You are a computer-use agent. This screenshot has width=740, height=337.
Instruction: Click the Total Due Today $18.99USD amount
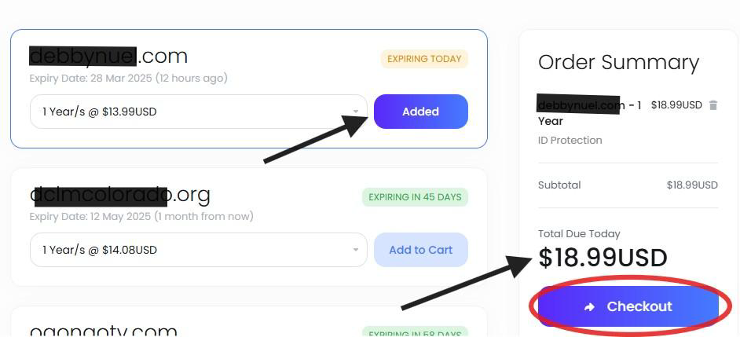click(x=603, y=258)
